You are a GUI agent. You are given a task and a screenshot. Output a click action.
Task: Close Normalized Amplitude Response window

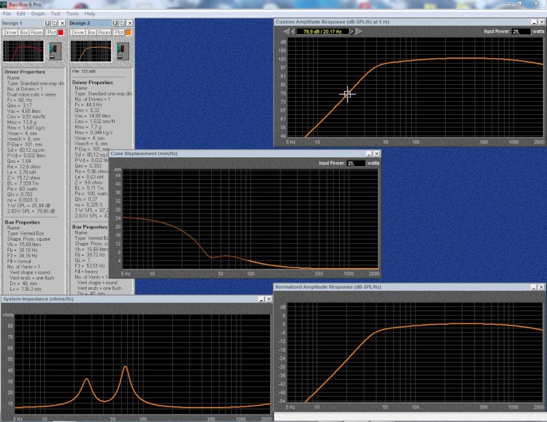point(541,287)
